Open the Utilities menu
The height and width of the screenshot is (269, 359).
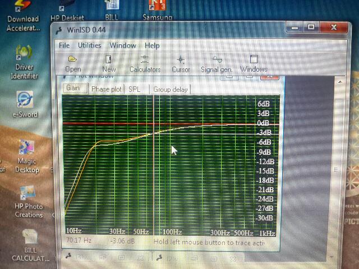(x=89, y=45)
